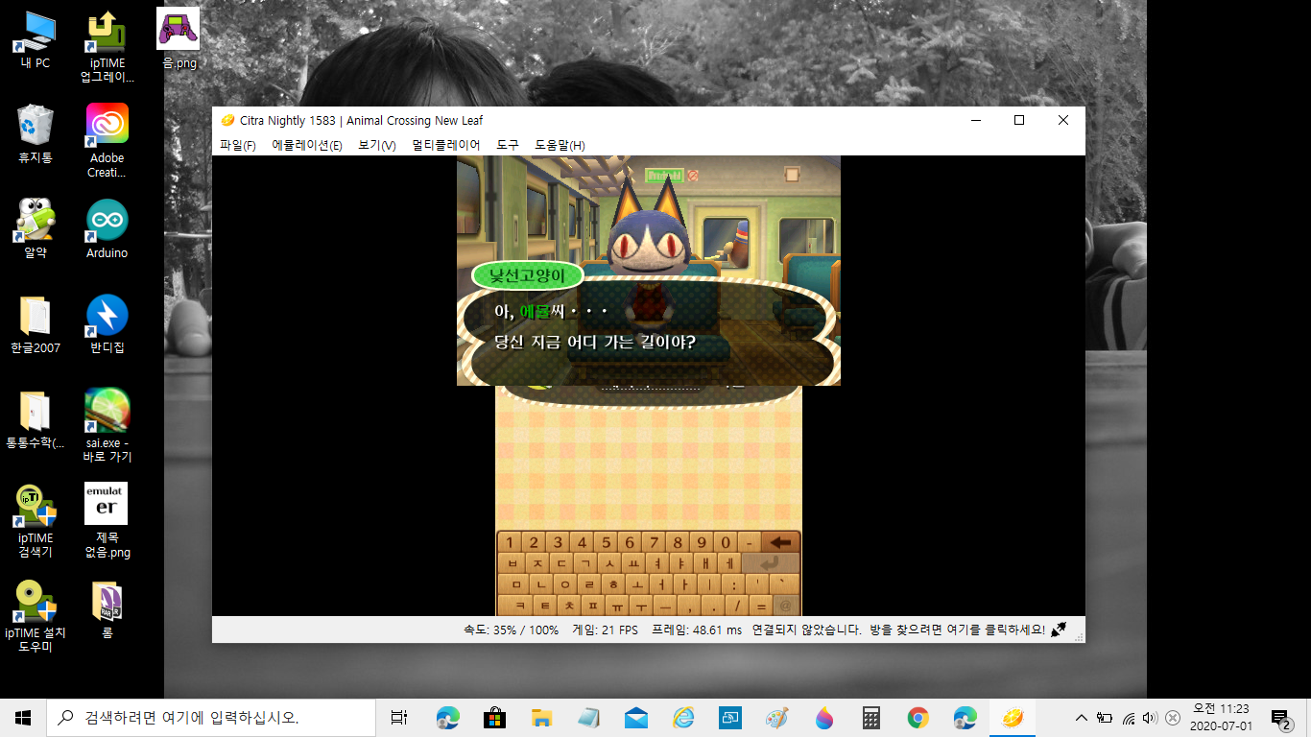Viewport: 1311px width, 737px height.
Task: Tap the = key on the game keyboard
Action: tap(761, 606)
